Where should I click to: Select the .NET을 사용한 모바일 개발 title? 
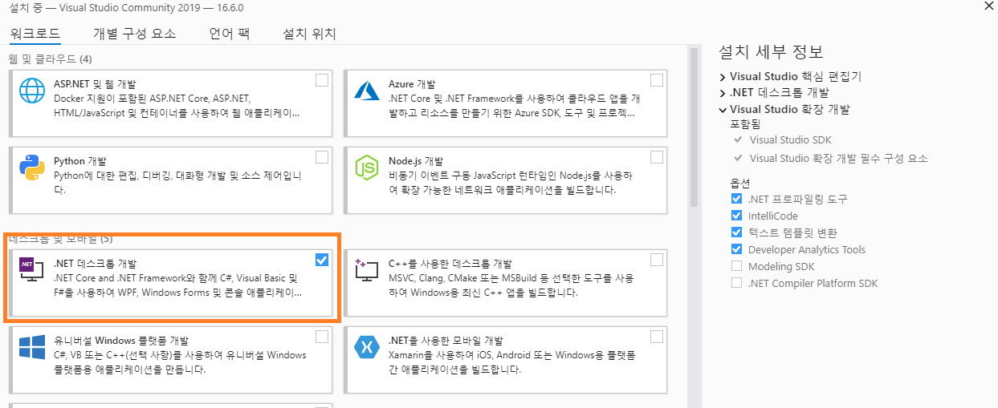click(x=446, y=340)
